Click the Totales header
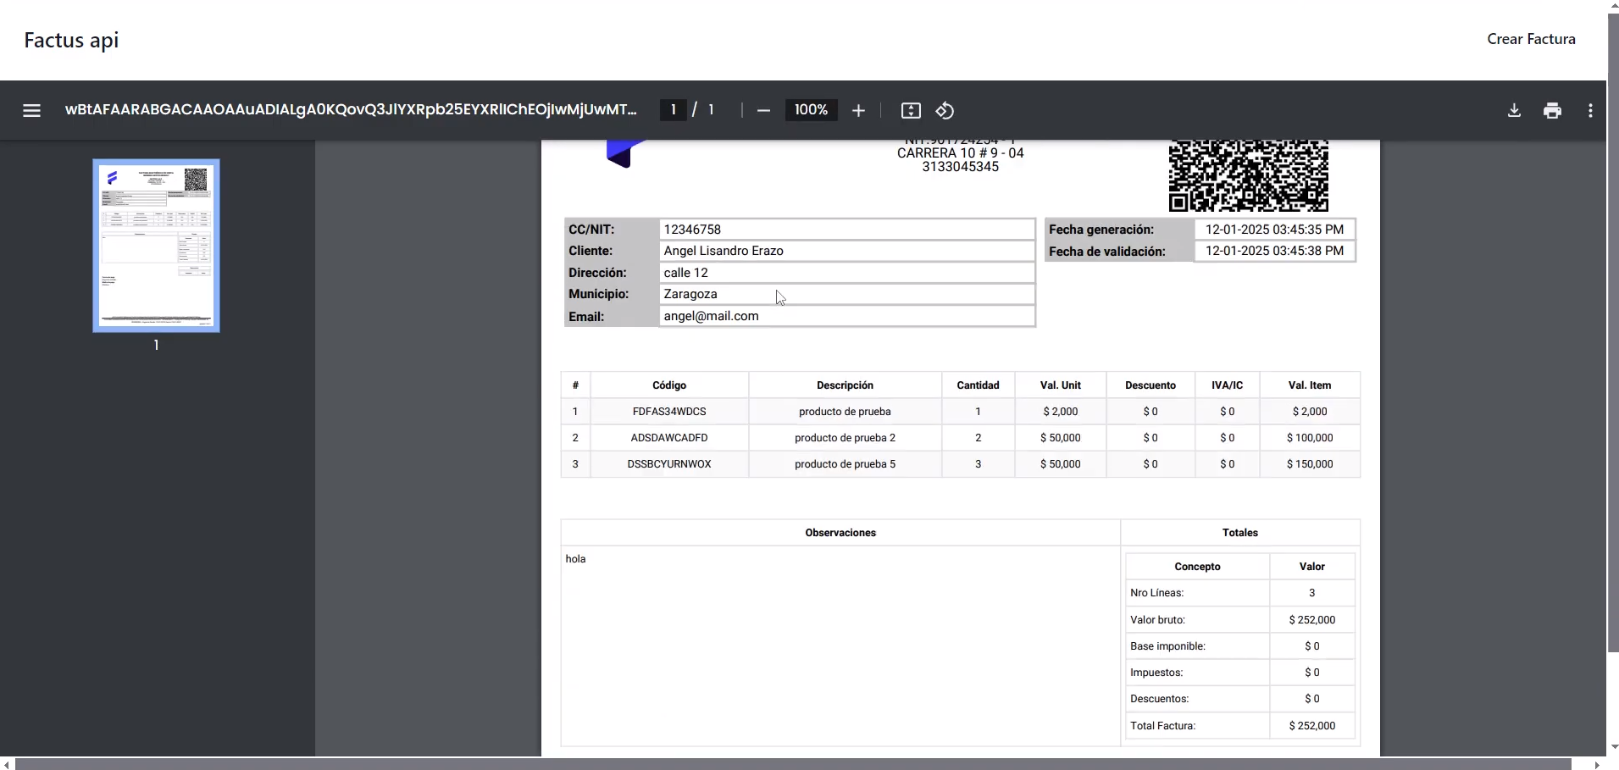Viewport: 1619px width, 770px height. point(1240,533)
